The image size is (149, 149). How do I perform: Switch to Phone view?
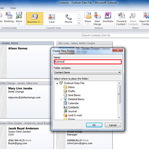69,18
